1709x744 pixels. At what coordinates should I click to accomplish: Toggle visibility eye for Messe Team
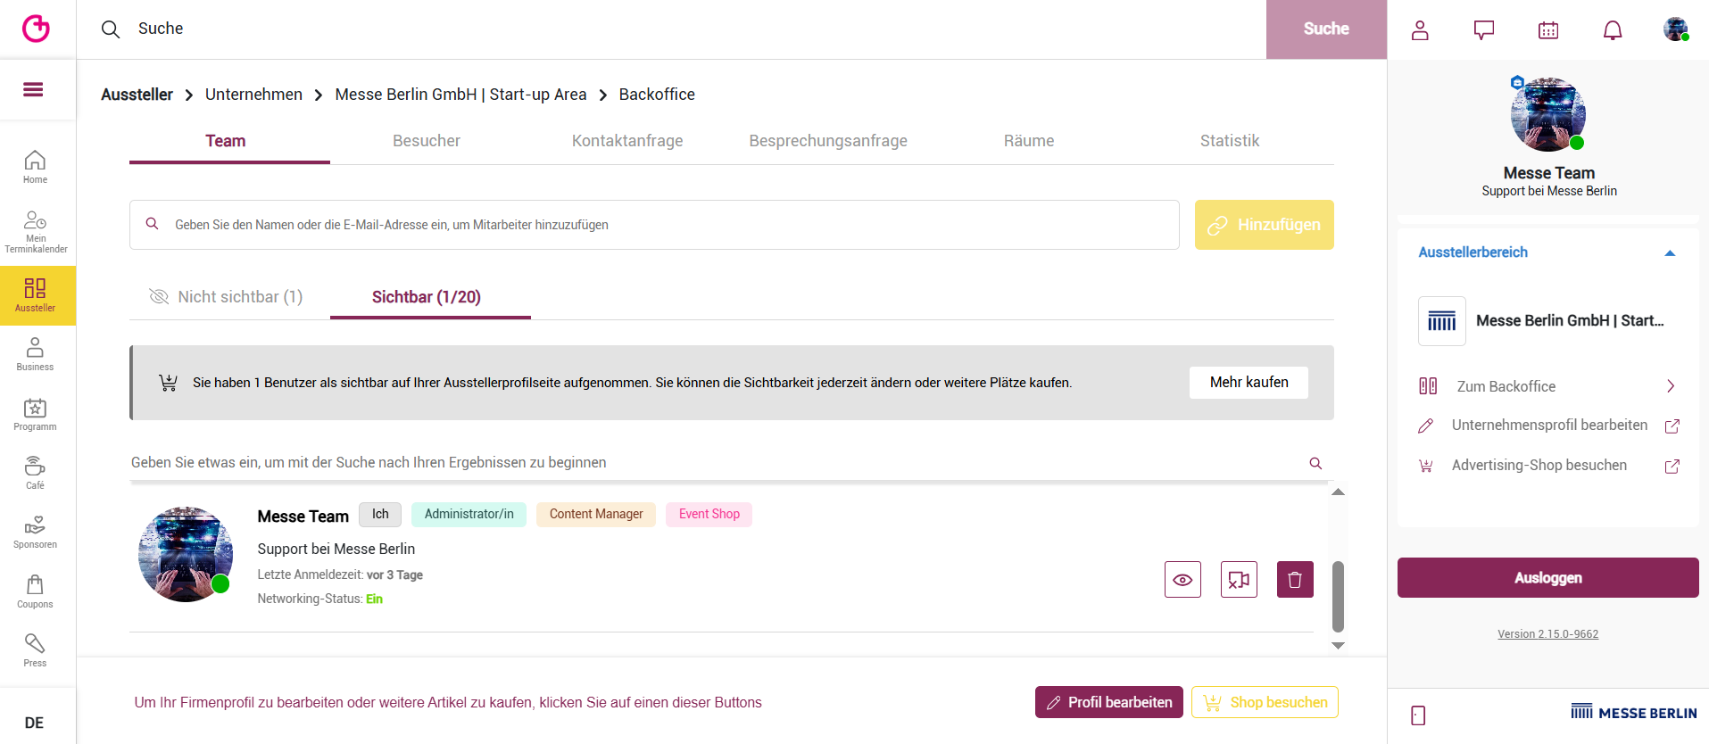tap(1182, 580)
